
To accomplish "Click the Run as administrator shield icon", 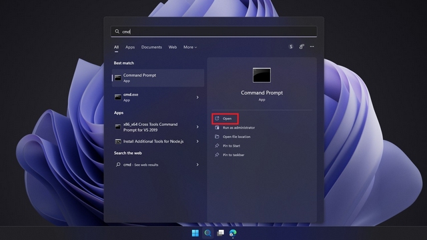I will [x=217, y=127].
